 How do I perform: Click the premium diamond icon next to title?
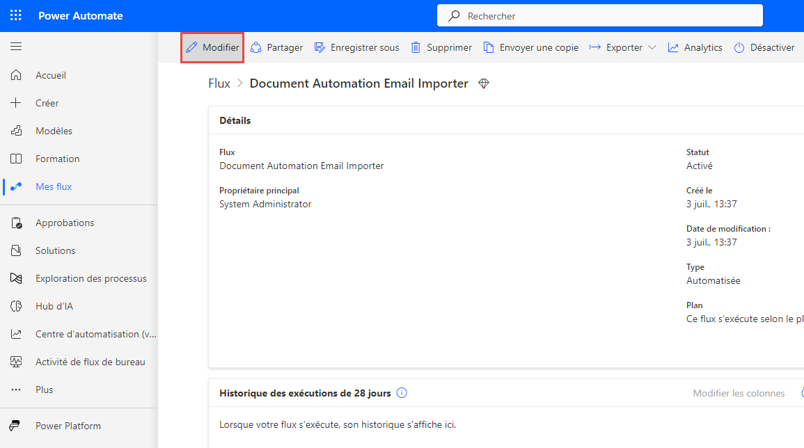click(484, 83)
